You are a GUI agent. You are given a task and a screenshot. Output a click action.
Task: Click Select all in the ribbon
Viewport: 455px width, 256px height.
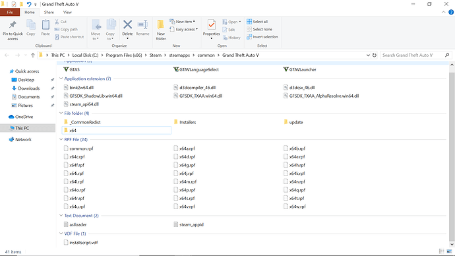tap(257, 22)
